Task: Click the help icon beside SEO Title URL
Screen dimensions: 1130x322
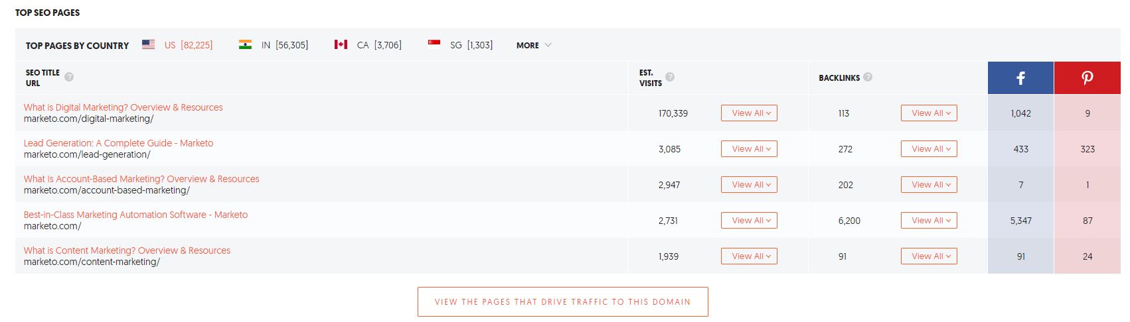Action: click(x=69, y=77)
